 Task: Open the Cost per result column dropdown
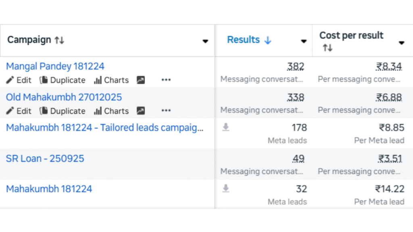[x=401, y=43]
